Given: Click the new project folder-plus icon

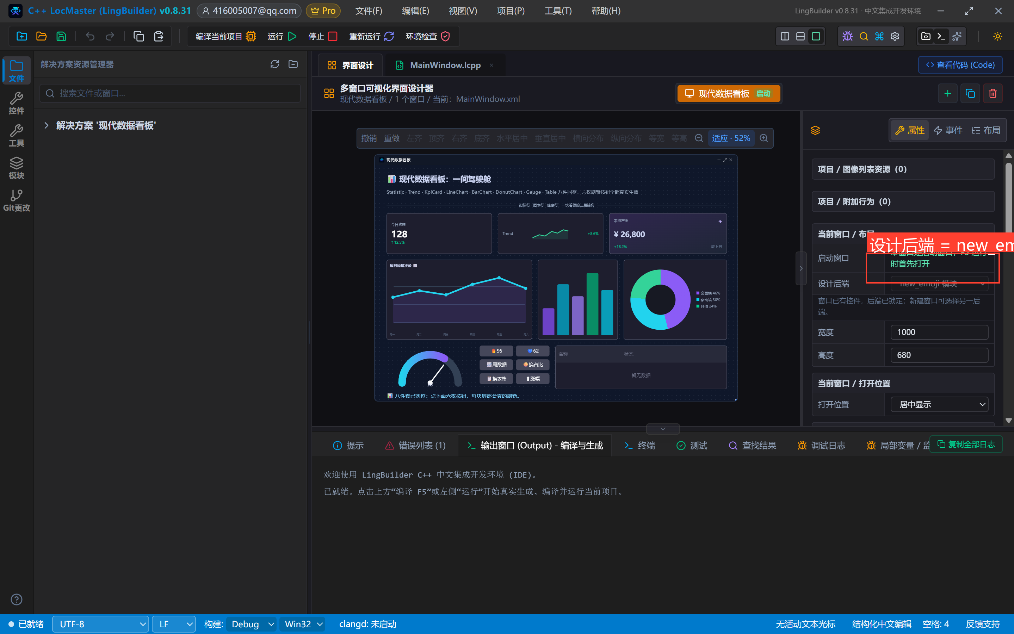Looking at the screenshot, I should 21,37.
